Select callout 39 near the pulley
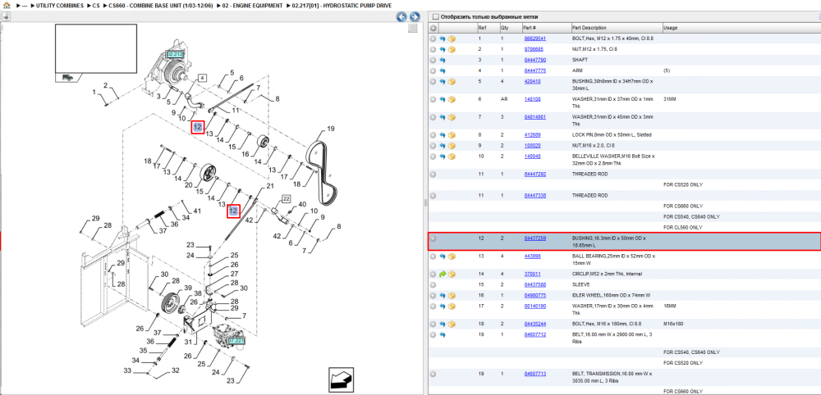Screen dimensions: 821x395 pyautogui.click(x=188, y=288)
